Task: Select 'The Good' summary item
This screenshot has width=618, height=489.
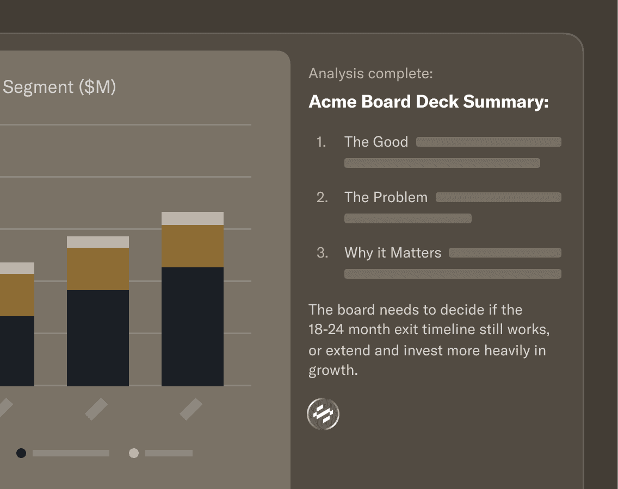Action: 376,142
